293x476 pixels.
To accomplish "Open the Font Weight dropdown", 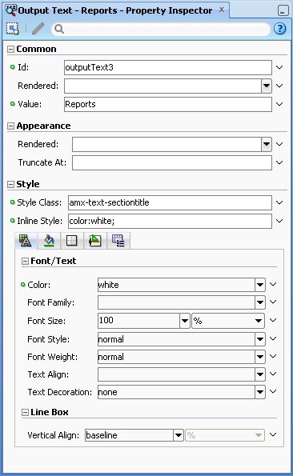I will point(260,357).
